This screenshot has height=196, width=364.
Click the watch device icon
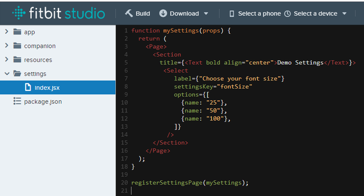[287, 14]
